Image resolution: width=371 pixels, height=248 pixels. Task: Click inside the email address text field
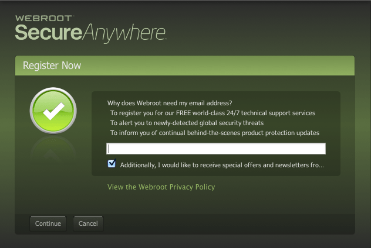tap(215, 149)
